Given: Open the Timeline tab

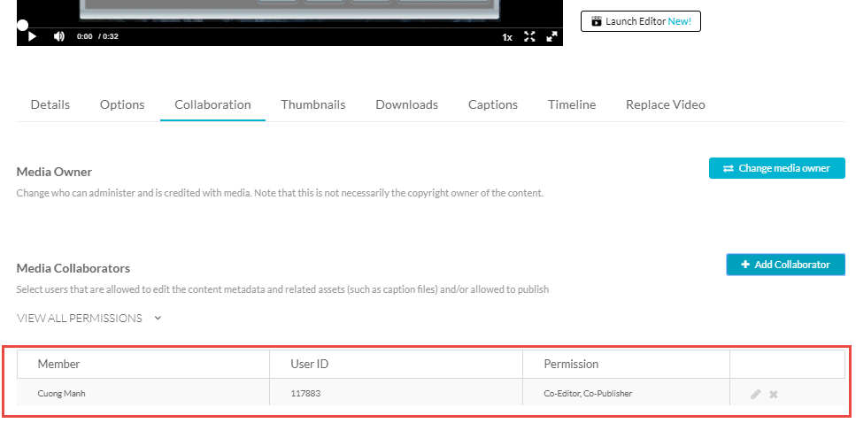Looking at the screenshot, I should pyautogui.click(x=572, y=104).
